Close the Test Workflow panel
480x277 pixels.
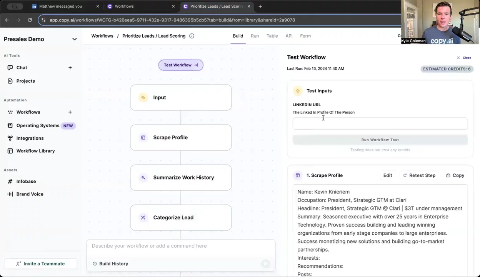(x=464, y=58)
